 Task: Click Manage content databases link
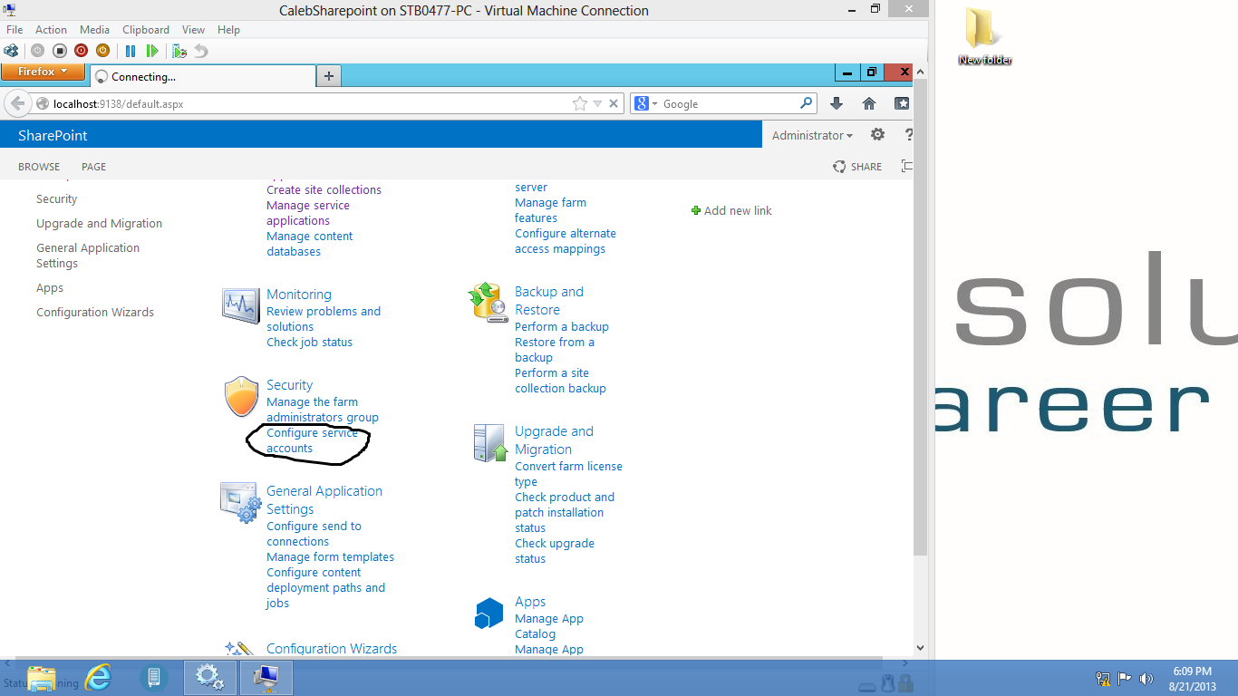(x=309, y=244)
